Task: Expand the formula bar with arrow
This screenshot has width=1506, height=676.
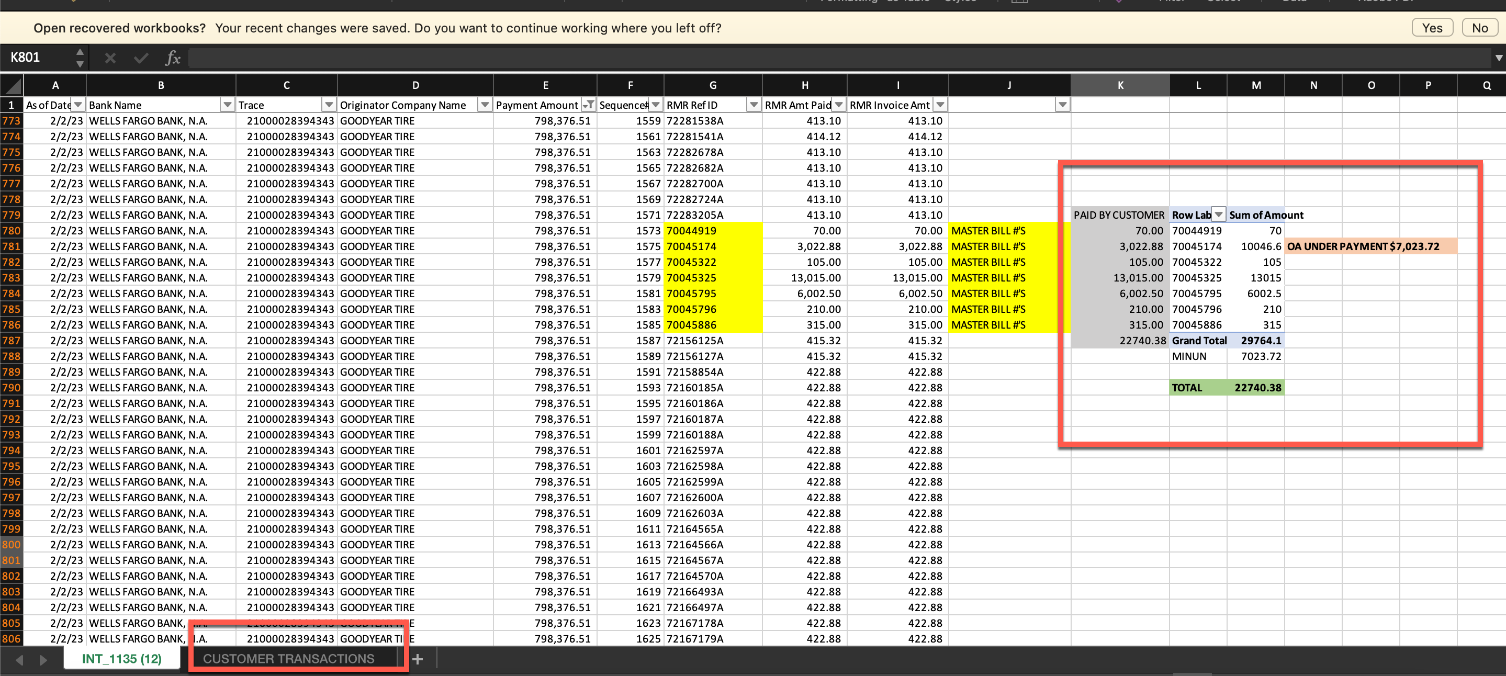Action: tap(1498, 58)
